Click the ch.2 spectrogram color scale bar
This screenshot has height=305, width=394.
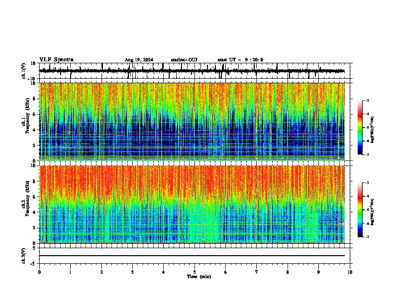click(x=360, y=210)
